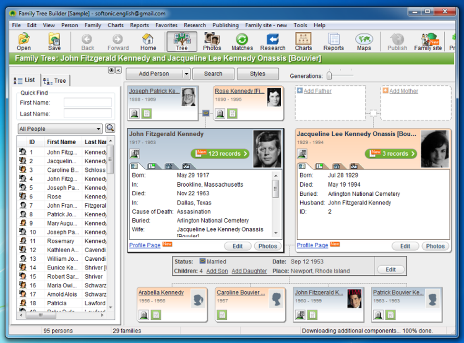Screen dimensions: 464x343
Task: Focus the First Name quick find field
Action: click(88, 103)
